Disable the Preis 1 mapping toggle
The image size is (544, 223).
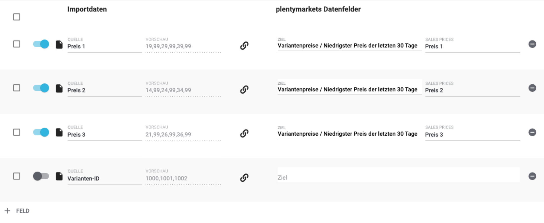pos(41,44)
